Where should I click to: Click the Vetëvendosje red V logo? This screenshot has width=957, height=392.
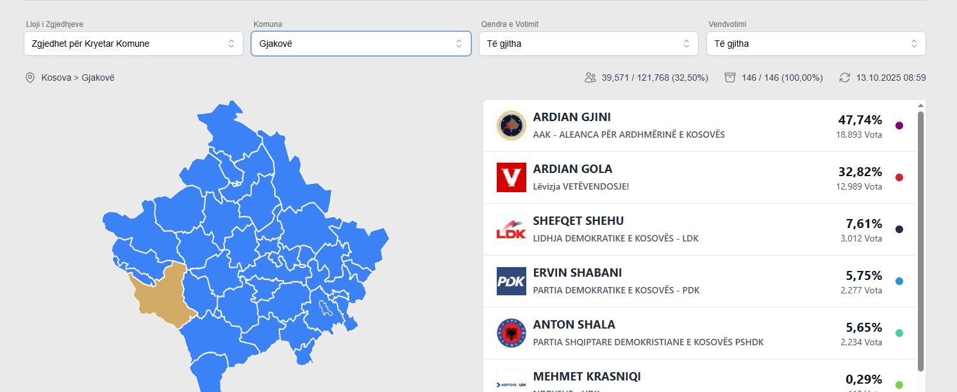pos(511,177)
